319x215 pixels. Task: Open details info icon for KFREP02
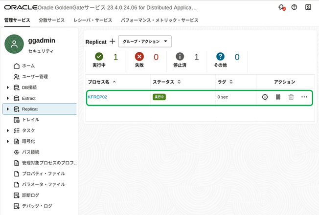[x=265, y=97]
